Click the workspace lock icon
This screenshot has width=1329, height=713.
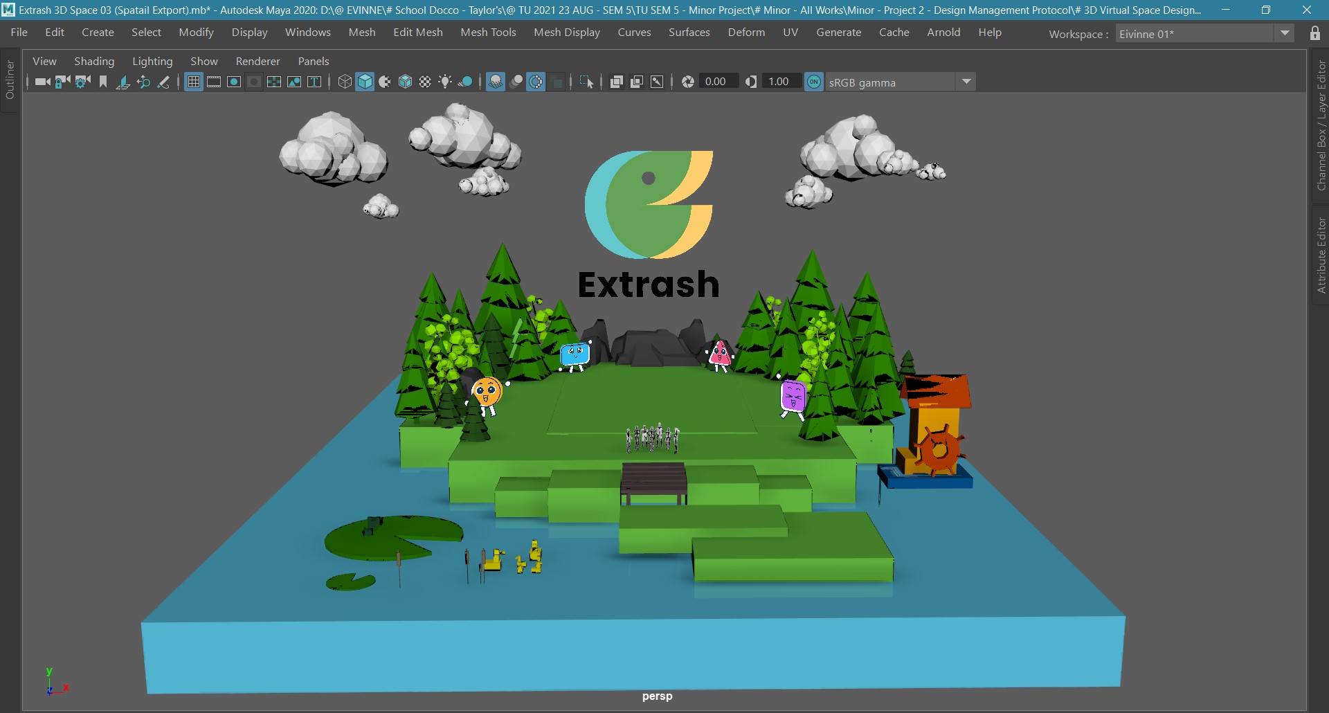coord(1315,33)
